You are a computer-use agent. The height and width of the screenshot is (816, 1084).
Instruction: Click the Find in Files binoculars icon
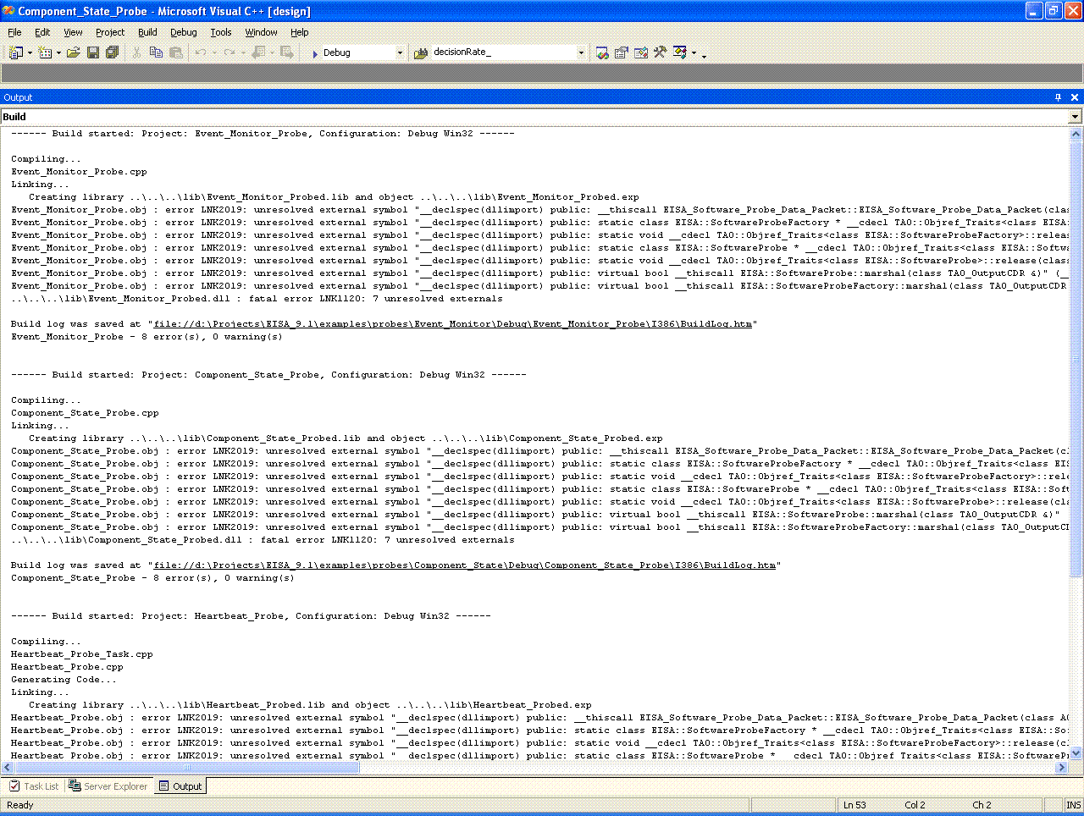(421, 52)
